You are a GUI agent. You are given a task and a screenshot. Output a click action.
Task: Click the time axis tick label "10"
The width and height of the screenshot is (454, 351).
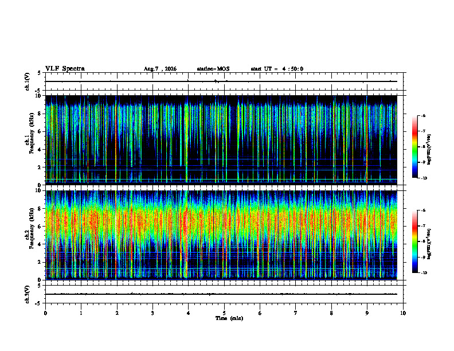coord(403,313)
